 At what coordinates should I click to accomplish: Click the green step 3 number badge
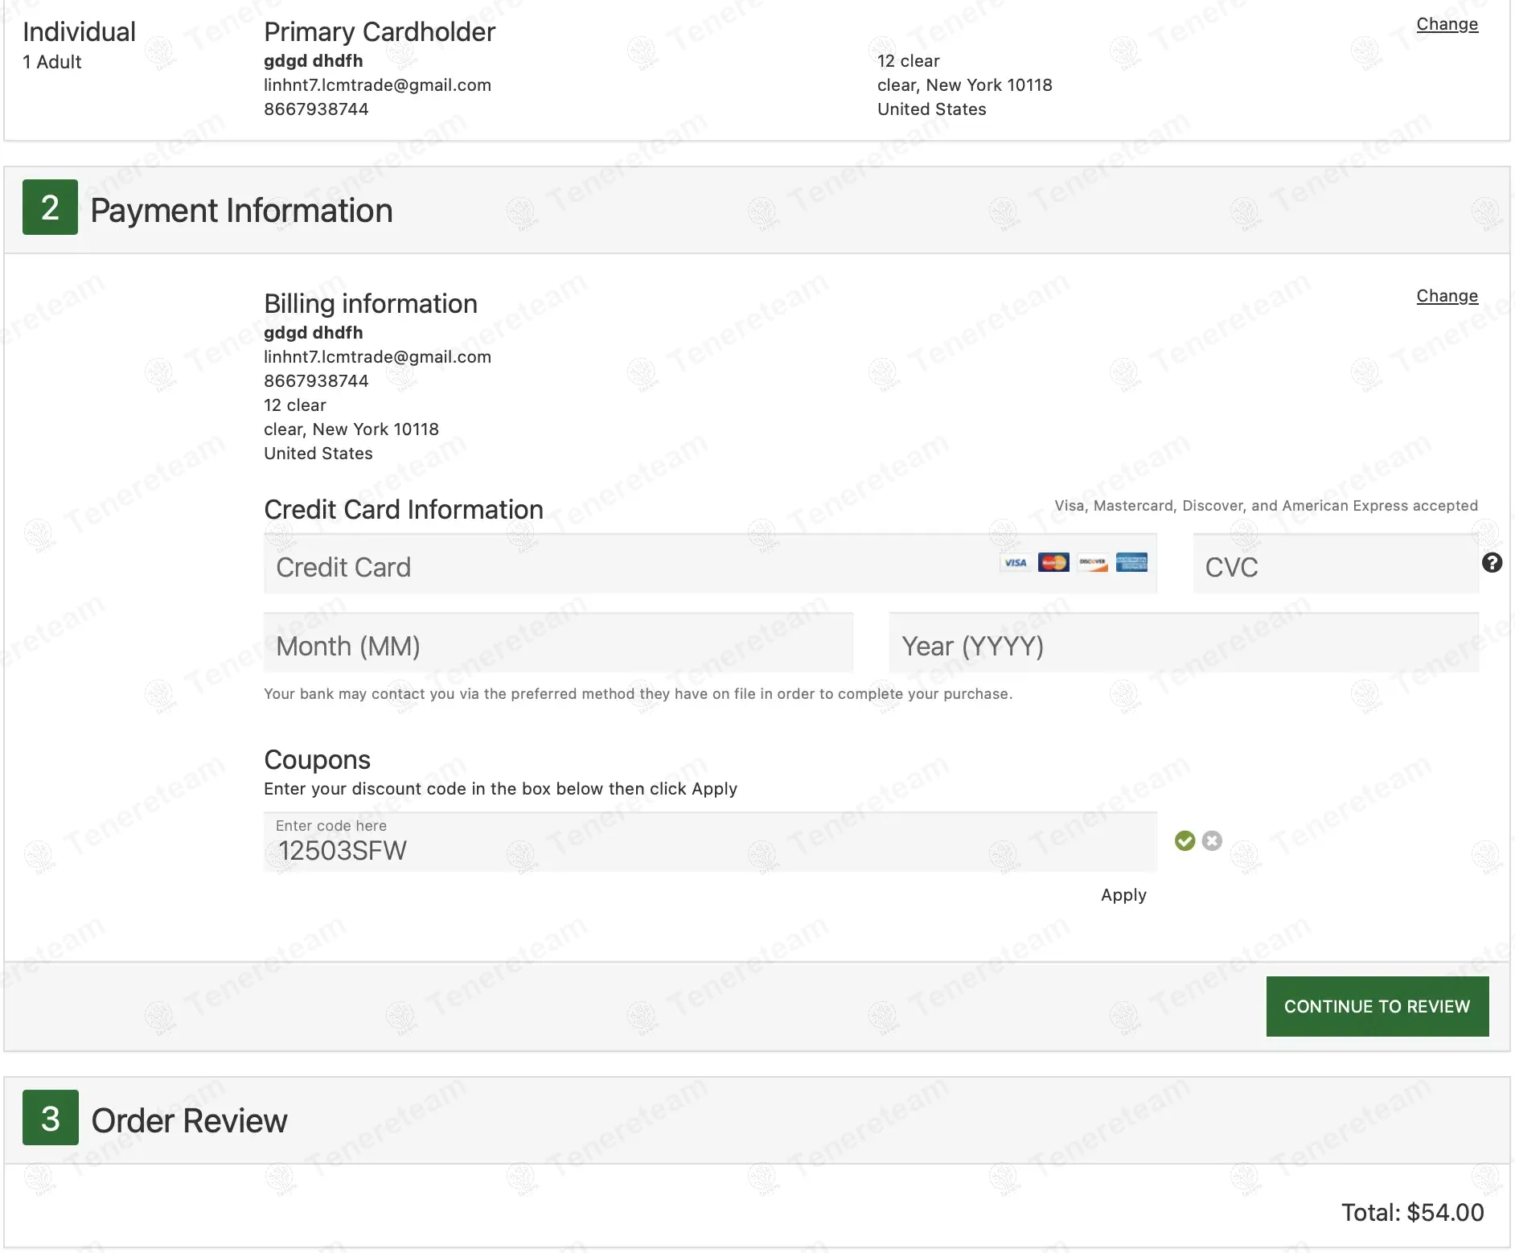tap(50, 1118)
